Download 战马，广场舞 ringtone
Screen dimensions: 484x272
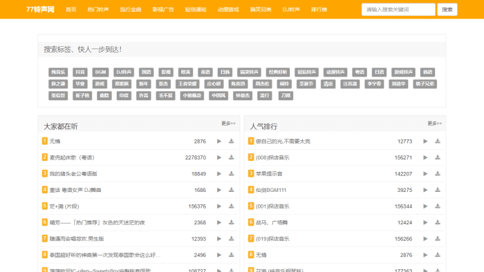point(438,223)
